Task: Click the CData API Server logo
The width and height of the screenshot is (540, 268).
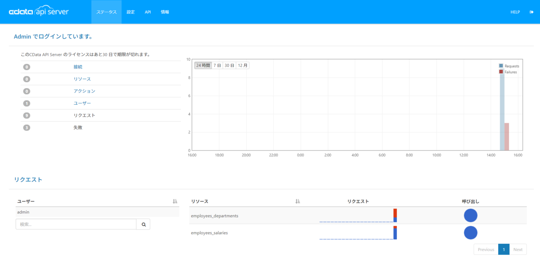Action: (x=39, y=12)
